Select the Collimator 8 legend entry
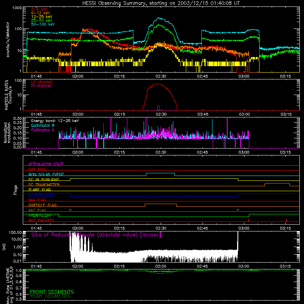304x304 pixels. pyautogui.click(x=43, y=125)
